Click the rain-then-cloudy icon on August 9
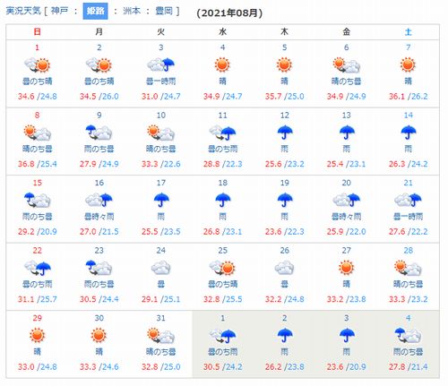This screenshot has width=448, height=386. [x=99, y=133]
